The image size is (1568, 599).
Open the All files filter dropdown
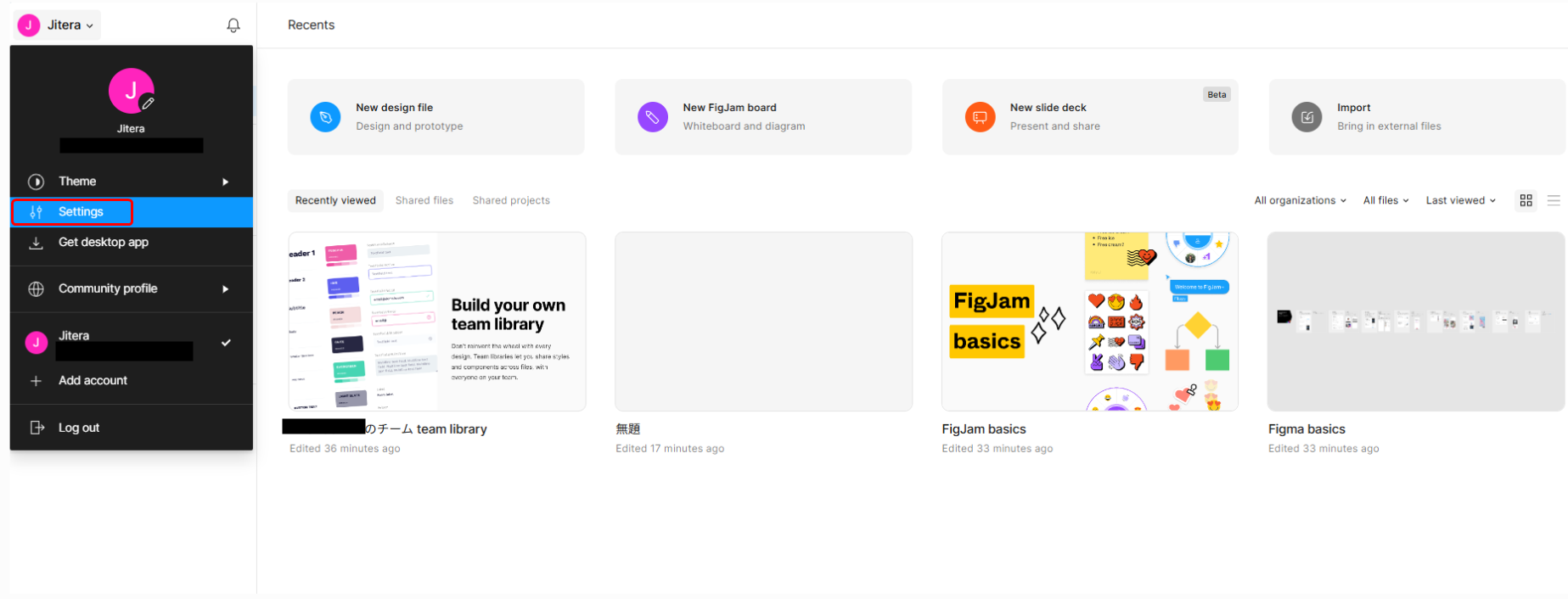point(1385,200)
